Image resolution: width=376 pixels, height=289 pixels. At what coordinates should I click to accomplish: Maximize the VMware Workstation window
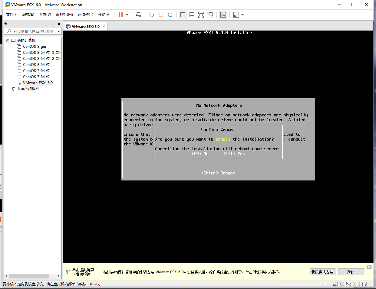tap(353, 5)
